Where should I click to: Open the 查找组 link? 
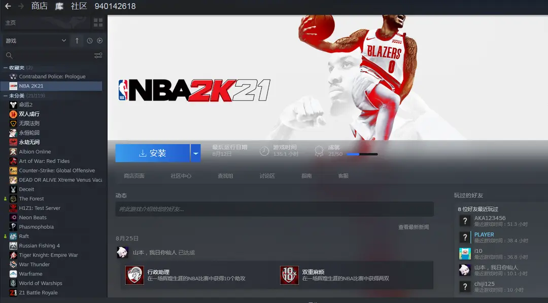click(225, 176)
